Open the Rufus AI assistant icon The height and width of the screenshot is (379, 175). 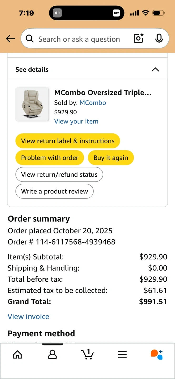(x=157, y=354)
